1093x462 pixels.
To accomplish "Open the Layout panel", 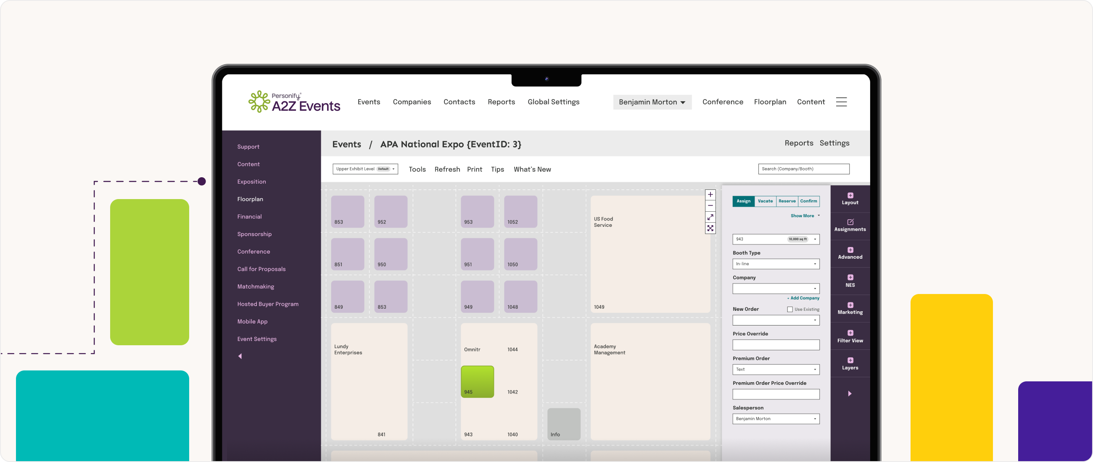I will tap(850, 198).
